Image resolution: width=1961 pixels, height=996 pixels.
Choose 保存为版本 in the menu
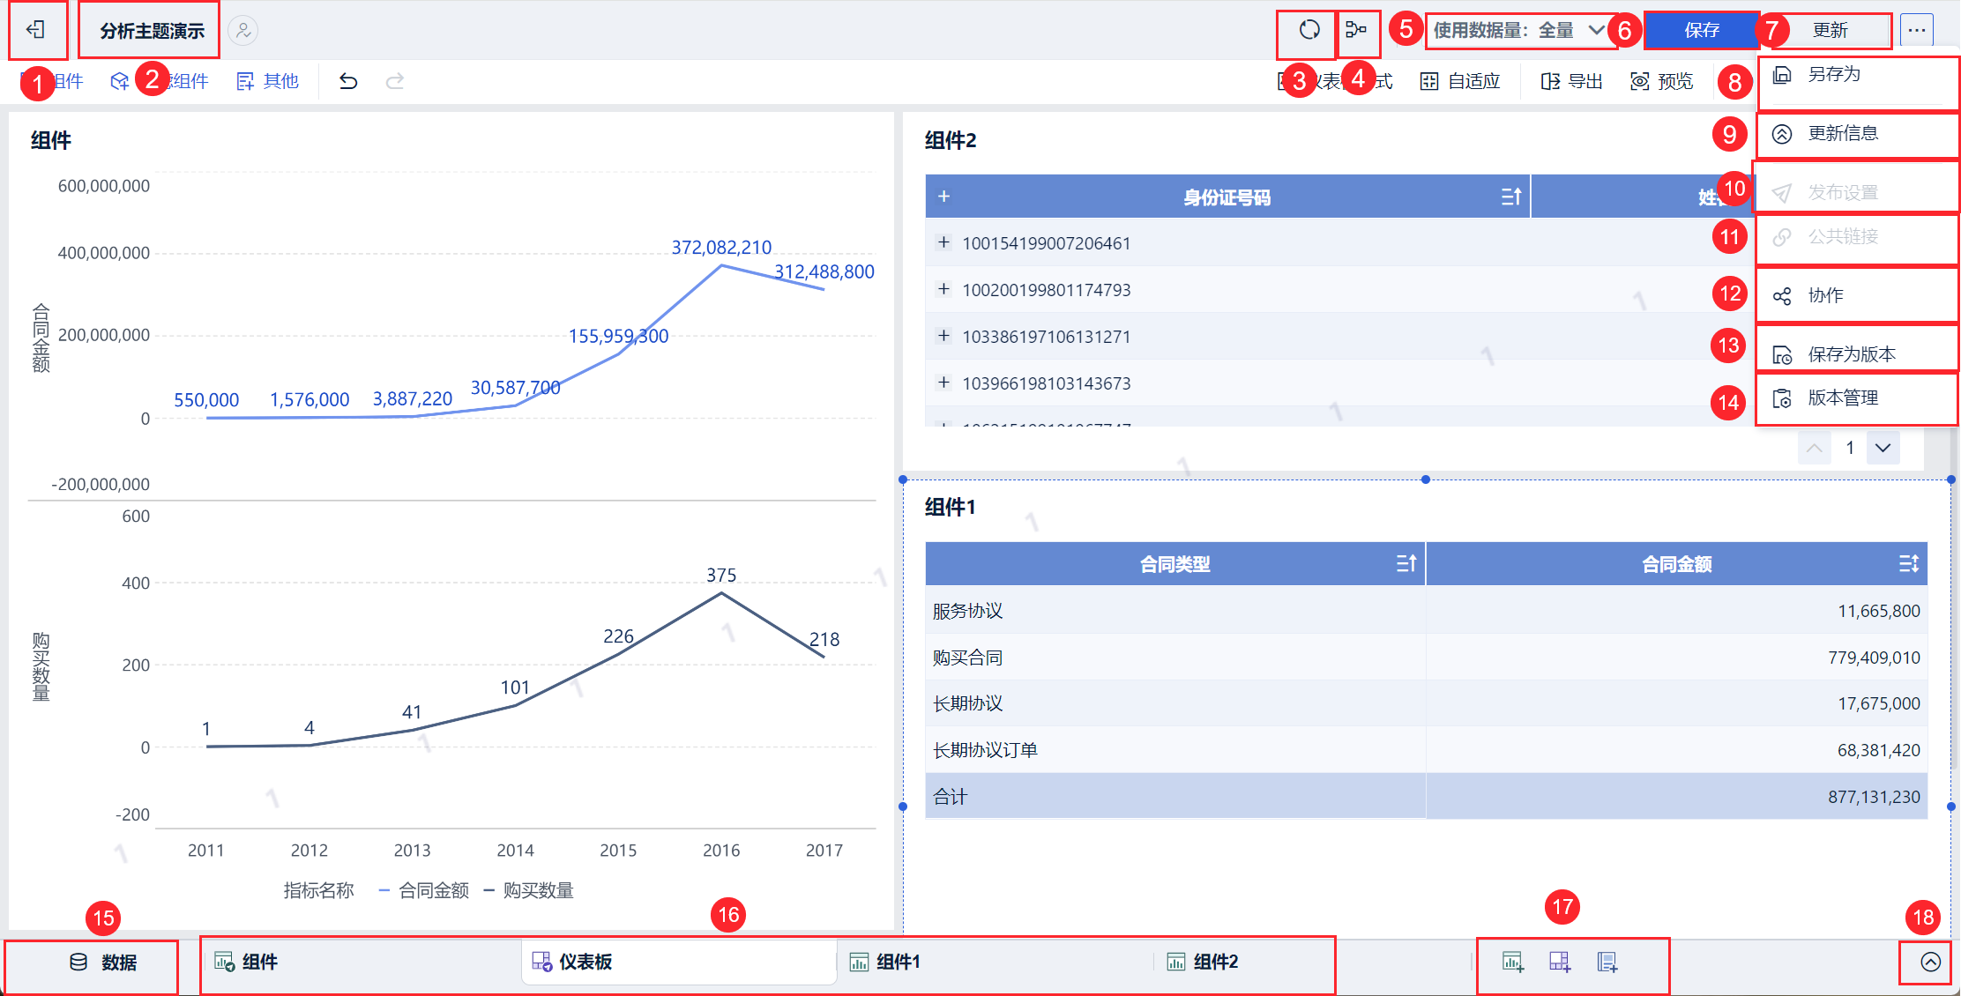tap(1859, 354)
